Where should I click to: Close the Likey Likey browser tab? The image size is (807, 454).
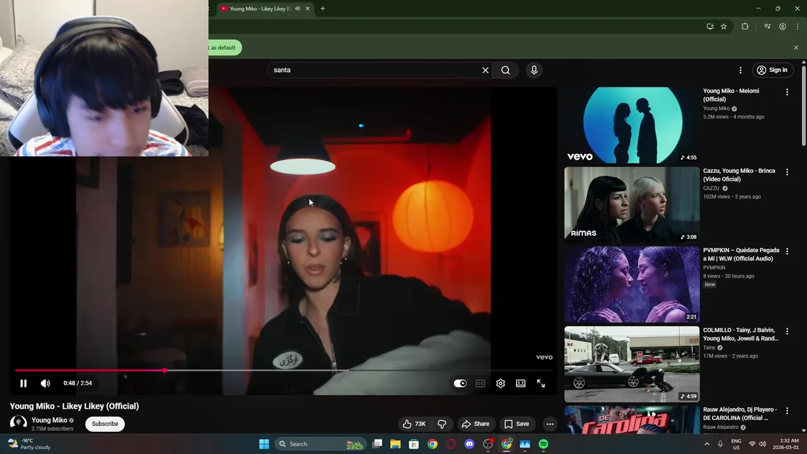pyautogui.click(x=308, y=9)
